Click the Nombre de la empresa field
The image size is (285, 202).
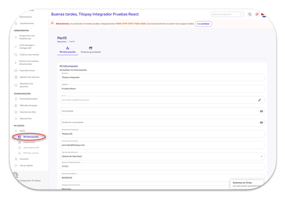pos(162,134)
